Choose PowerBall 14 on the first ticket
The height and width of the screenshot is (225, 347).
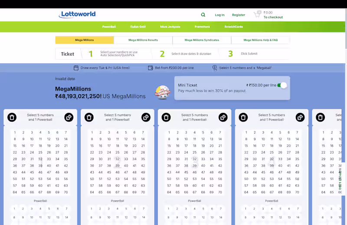pos(66,218)
